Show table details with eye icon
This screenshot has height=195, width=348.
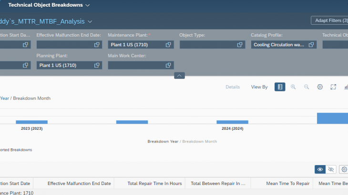(x=320, y=169)
